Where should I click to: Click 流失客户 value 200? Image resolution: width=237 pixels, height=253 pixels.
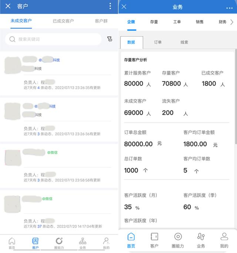[x=168, y=113]
